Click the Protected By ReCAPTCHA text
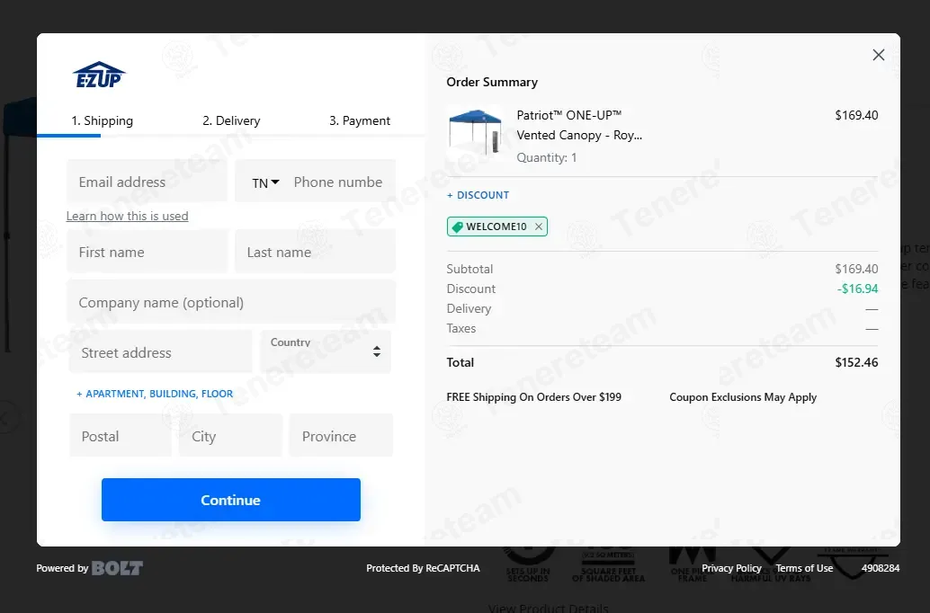This screenshot has width=930, height=613. pyautogui.click(x=423, y=568)
